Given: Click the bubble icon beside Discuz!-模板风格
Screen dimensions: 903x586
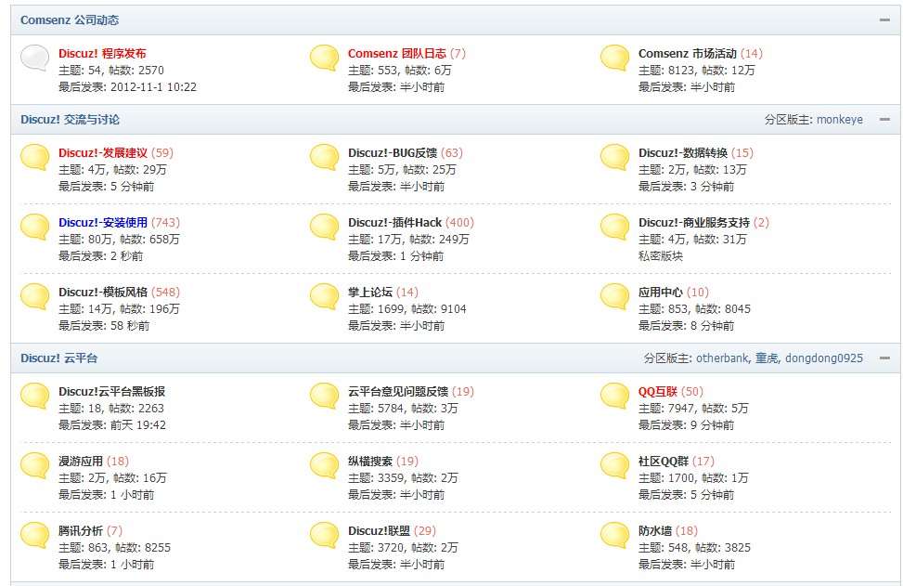Looking at the screenshot, I should pyautogui.click(x=34, y=297).
